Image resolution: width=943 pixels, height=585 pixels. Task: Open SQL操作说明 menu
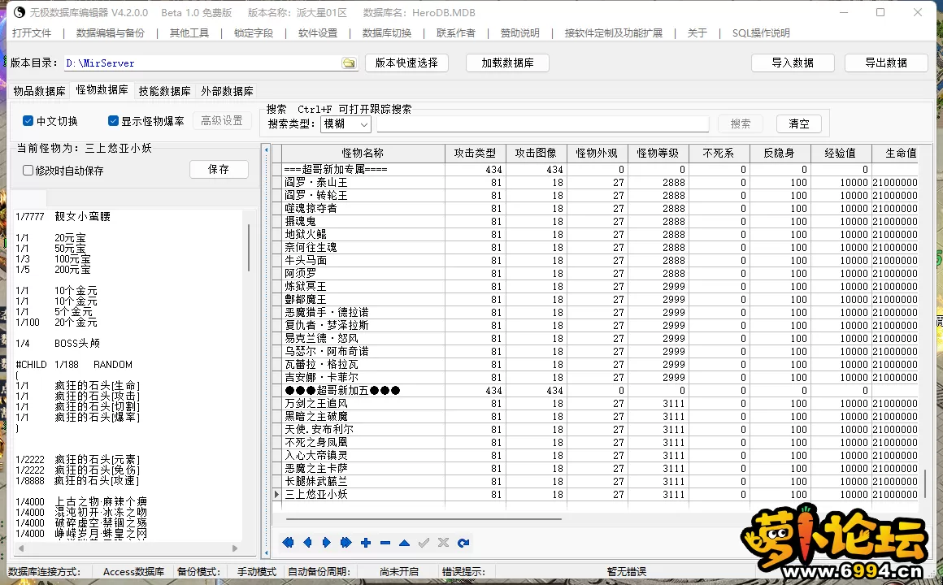click(762, 33)
